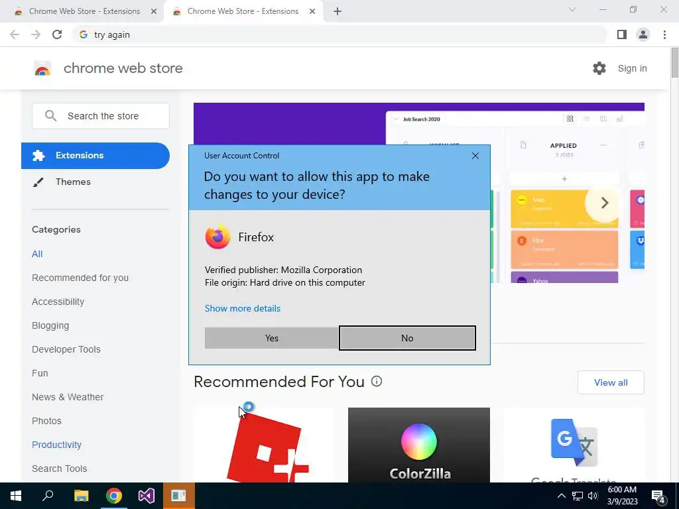
Task: Open the Windows Start menu
Action: [x=16, y=496]
